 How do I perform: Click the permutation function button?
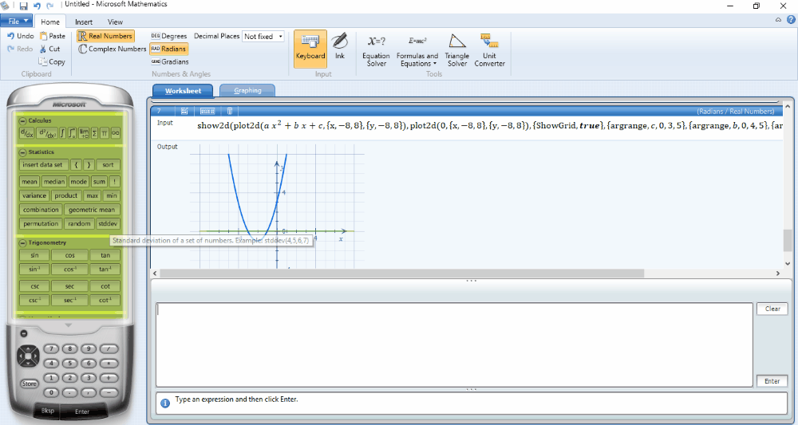pos(41,223)
